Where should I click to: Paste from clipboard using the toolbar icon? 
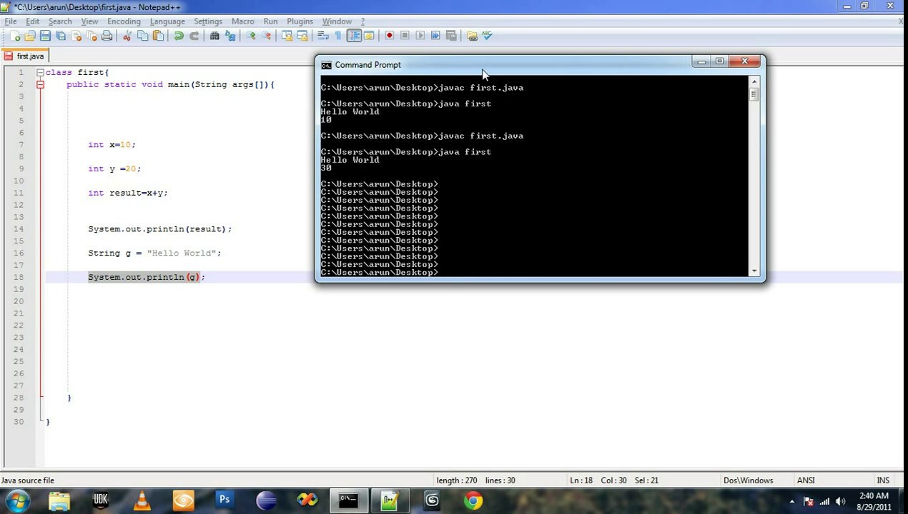point(158,36)
